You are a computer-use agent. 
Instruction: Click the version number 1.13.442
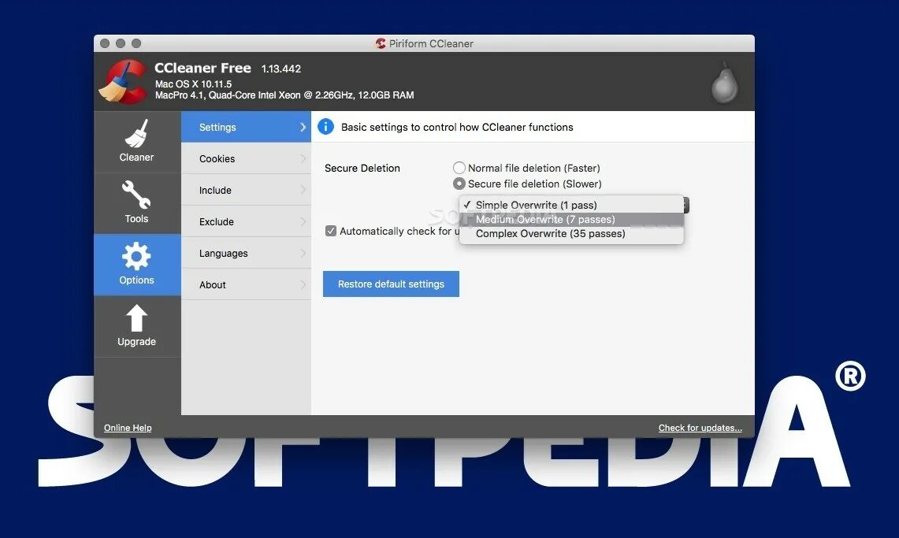(281, 69)
